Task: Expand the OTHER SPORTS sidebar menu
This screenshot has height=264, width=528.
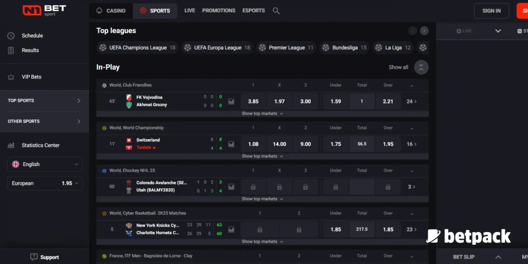Action: tap(45, 121)
